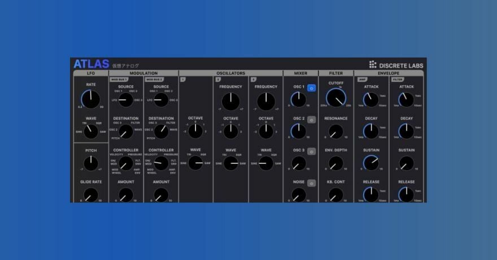497x260 pixels.
Task: Click the Mod Bus 1 SOURCE knob
Action: pos(126,100)
